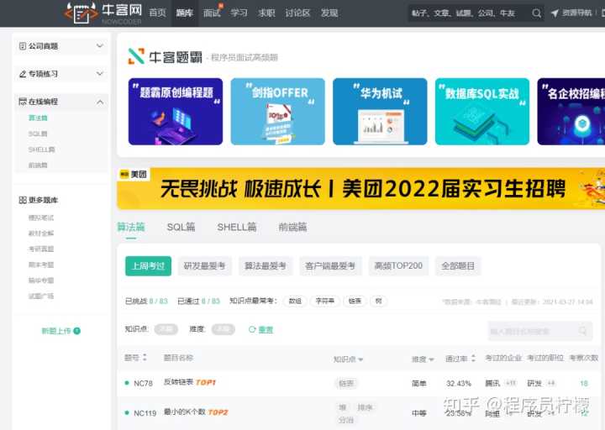605x430 pixels.
Task: Open 学习 in the top navigation
Action: click(x=239, y=13)
